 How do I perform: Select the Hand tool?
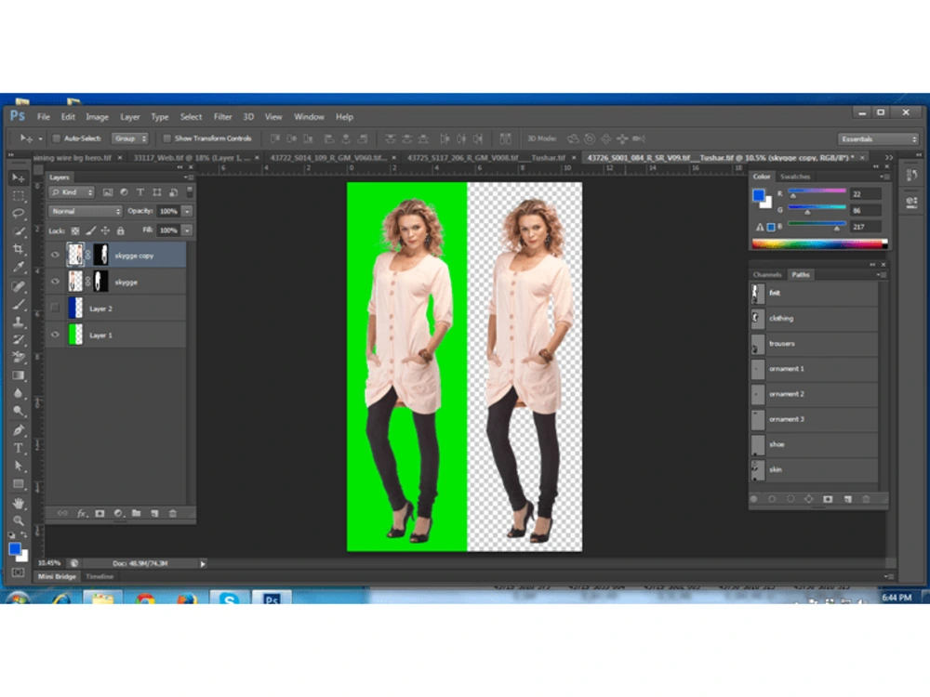[x=19, y=503]
